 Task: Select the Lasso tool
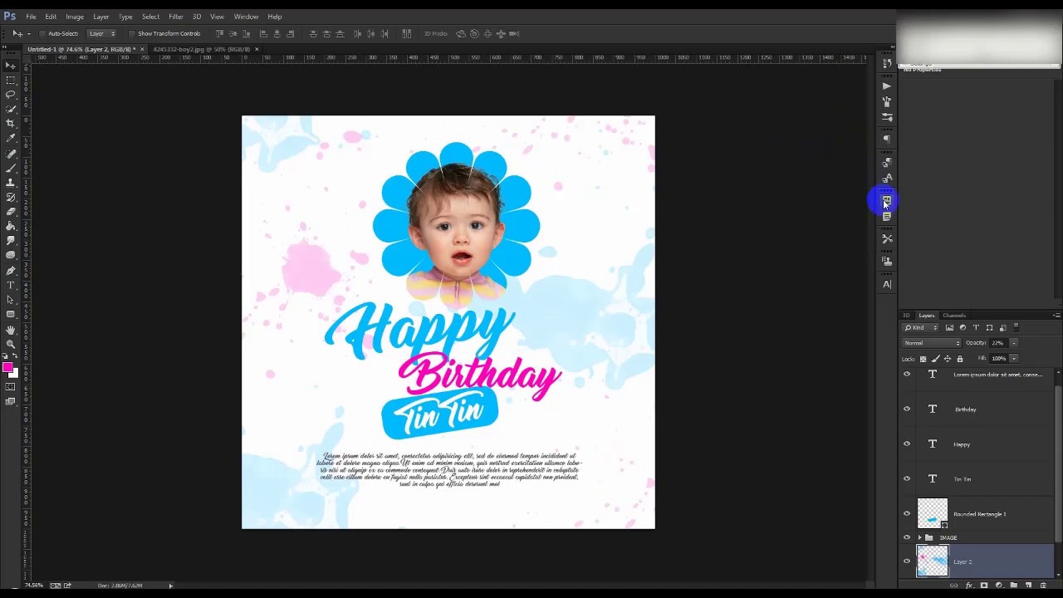click(11, 95)
